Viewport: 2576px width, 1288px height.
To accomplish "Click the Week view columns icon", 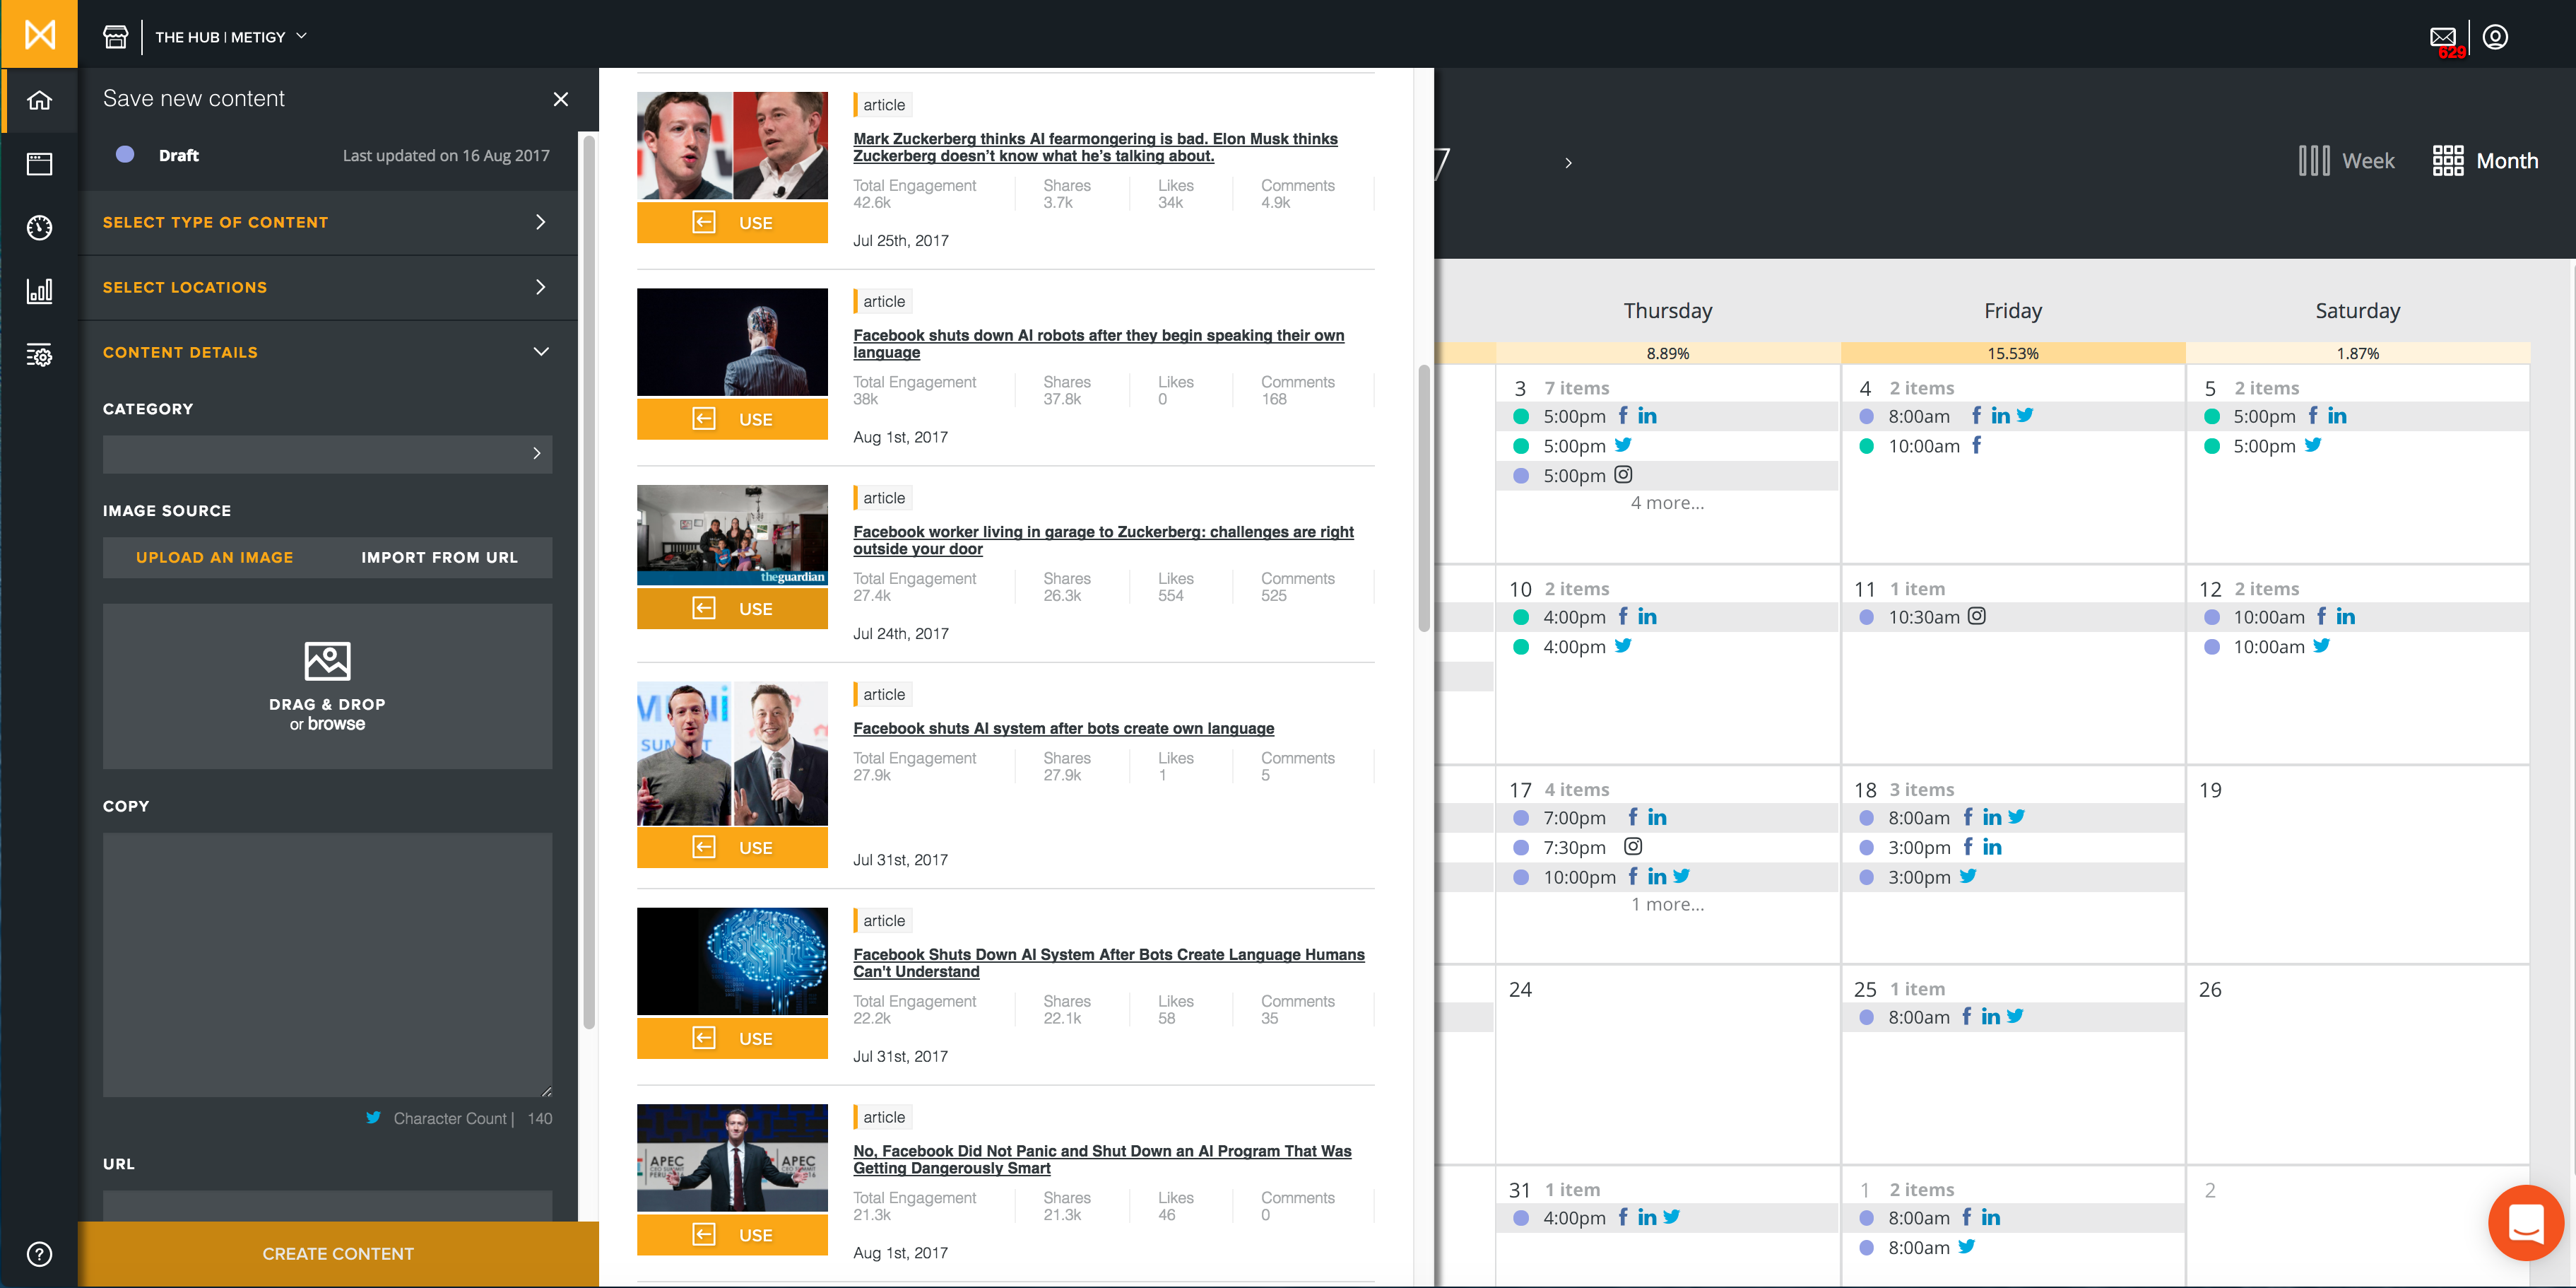I will (x=2314, y=161).
